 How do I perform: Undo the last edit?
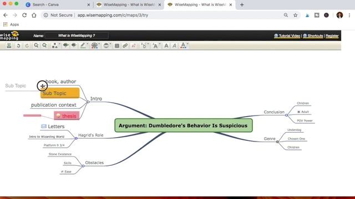pyautogui.click(x=18, y=45)
